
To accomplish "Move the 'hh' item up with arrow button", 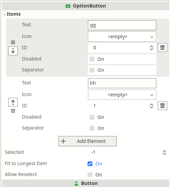I will tap(13, 102).
